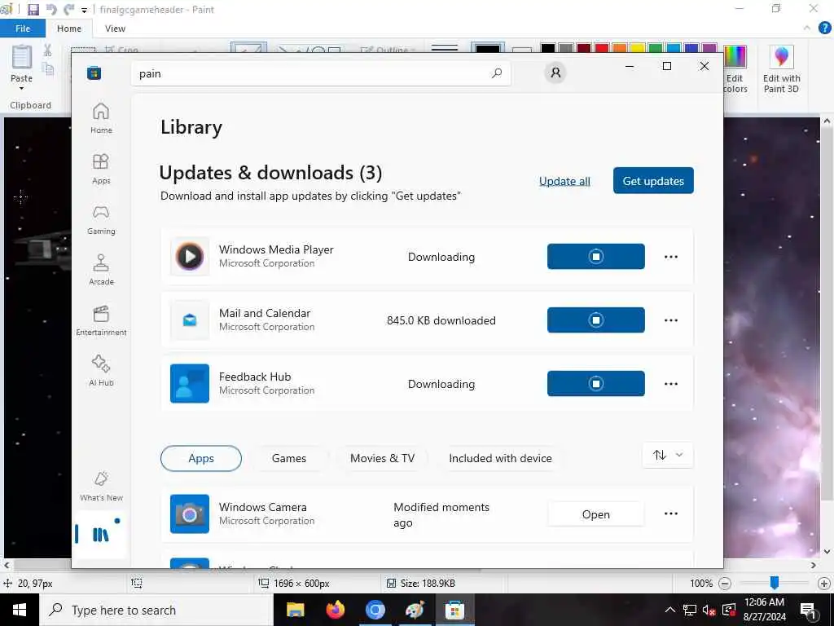Viewport: 834px width, 626px height.
Task: Show hidden system tray icons
Action: pos(670,610)
